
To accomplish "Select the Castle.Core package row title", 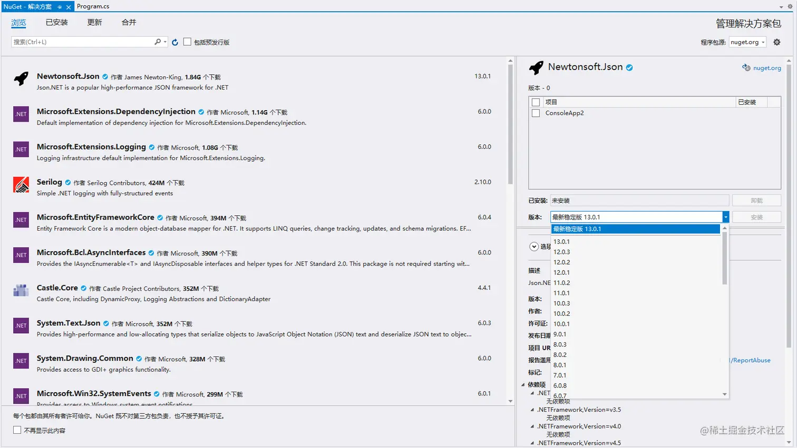I will [x=57, y=288].
